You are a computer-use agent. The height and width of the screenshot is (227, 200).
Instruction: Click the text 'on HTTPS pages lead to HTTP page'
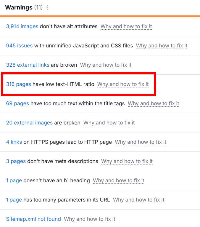68,142
